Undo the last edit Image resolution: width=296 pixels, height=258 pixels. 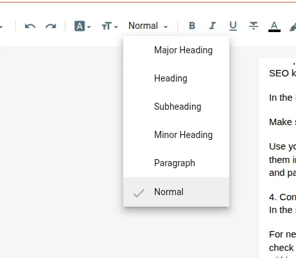30,26
